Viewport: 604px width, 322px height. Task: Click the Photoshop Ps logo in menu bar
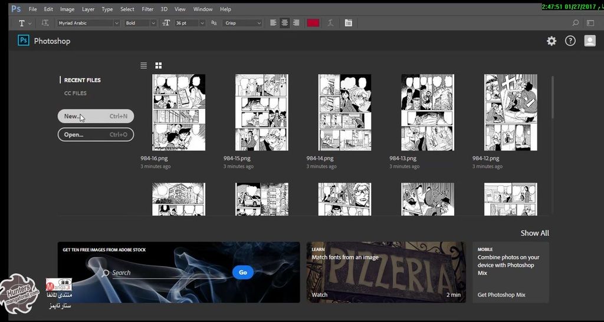(x=16, y=8)
